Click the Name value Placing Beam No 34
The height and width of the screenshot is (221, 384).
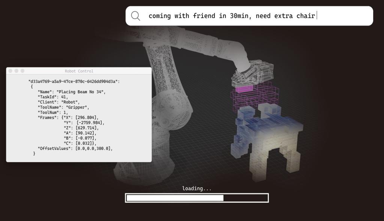click(x=81, y=92)
